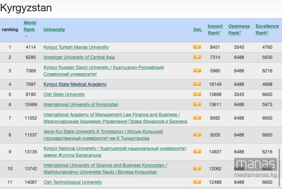Open details icon for Kyrgyz National University

coord(197,151)
